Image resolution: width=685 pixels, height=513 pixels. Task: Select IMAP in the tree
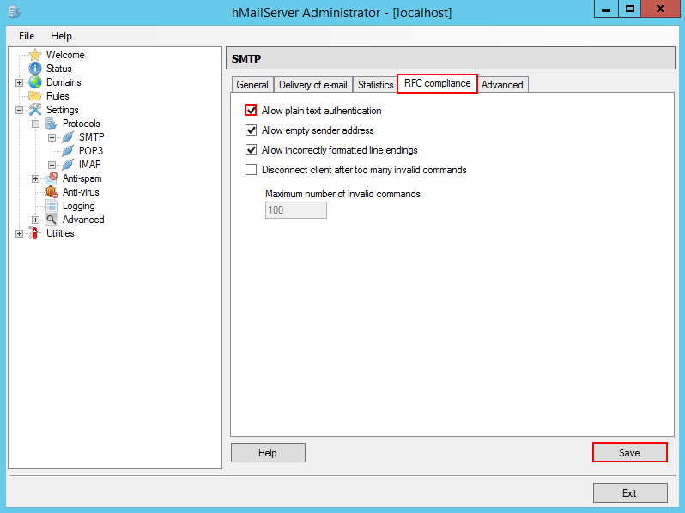[89, 165]
